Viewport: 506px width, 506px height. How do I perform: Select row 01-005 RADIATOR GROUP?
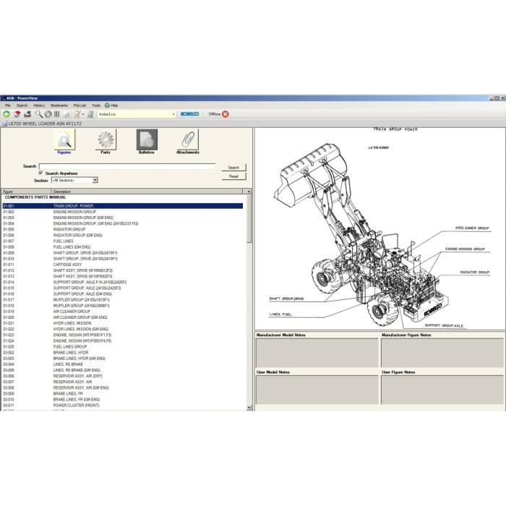[123, 229]
